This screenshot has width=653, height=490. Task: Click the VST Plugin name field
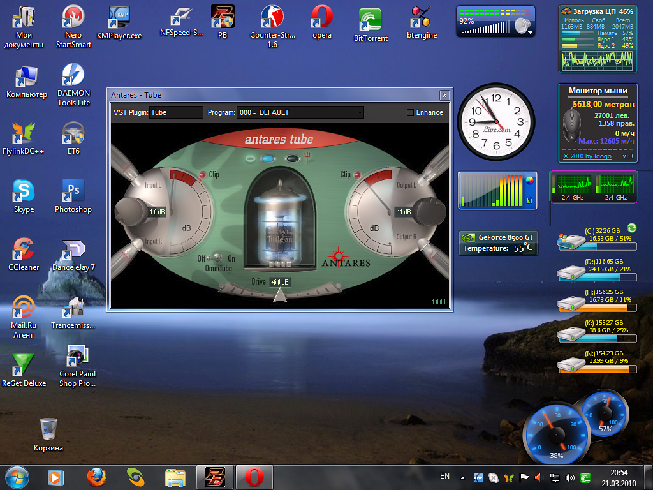point(176,113)
